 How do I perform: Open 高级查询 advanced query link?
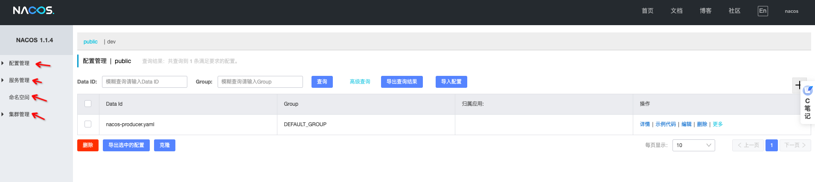(x=360, y=82)
